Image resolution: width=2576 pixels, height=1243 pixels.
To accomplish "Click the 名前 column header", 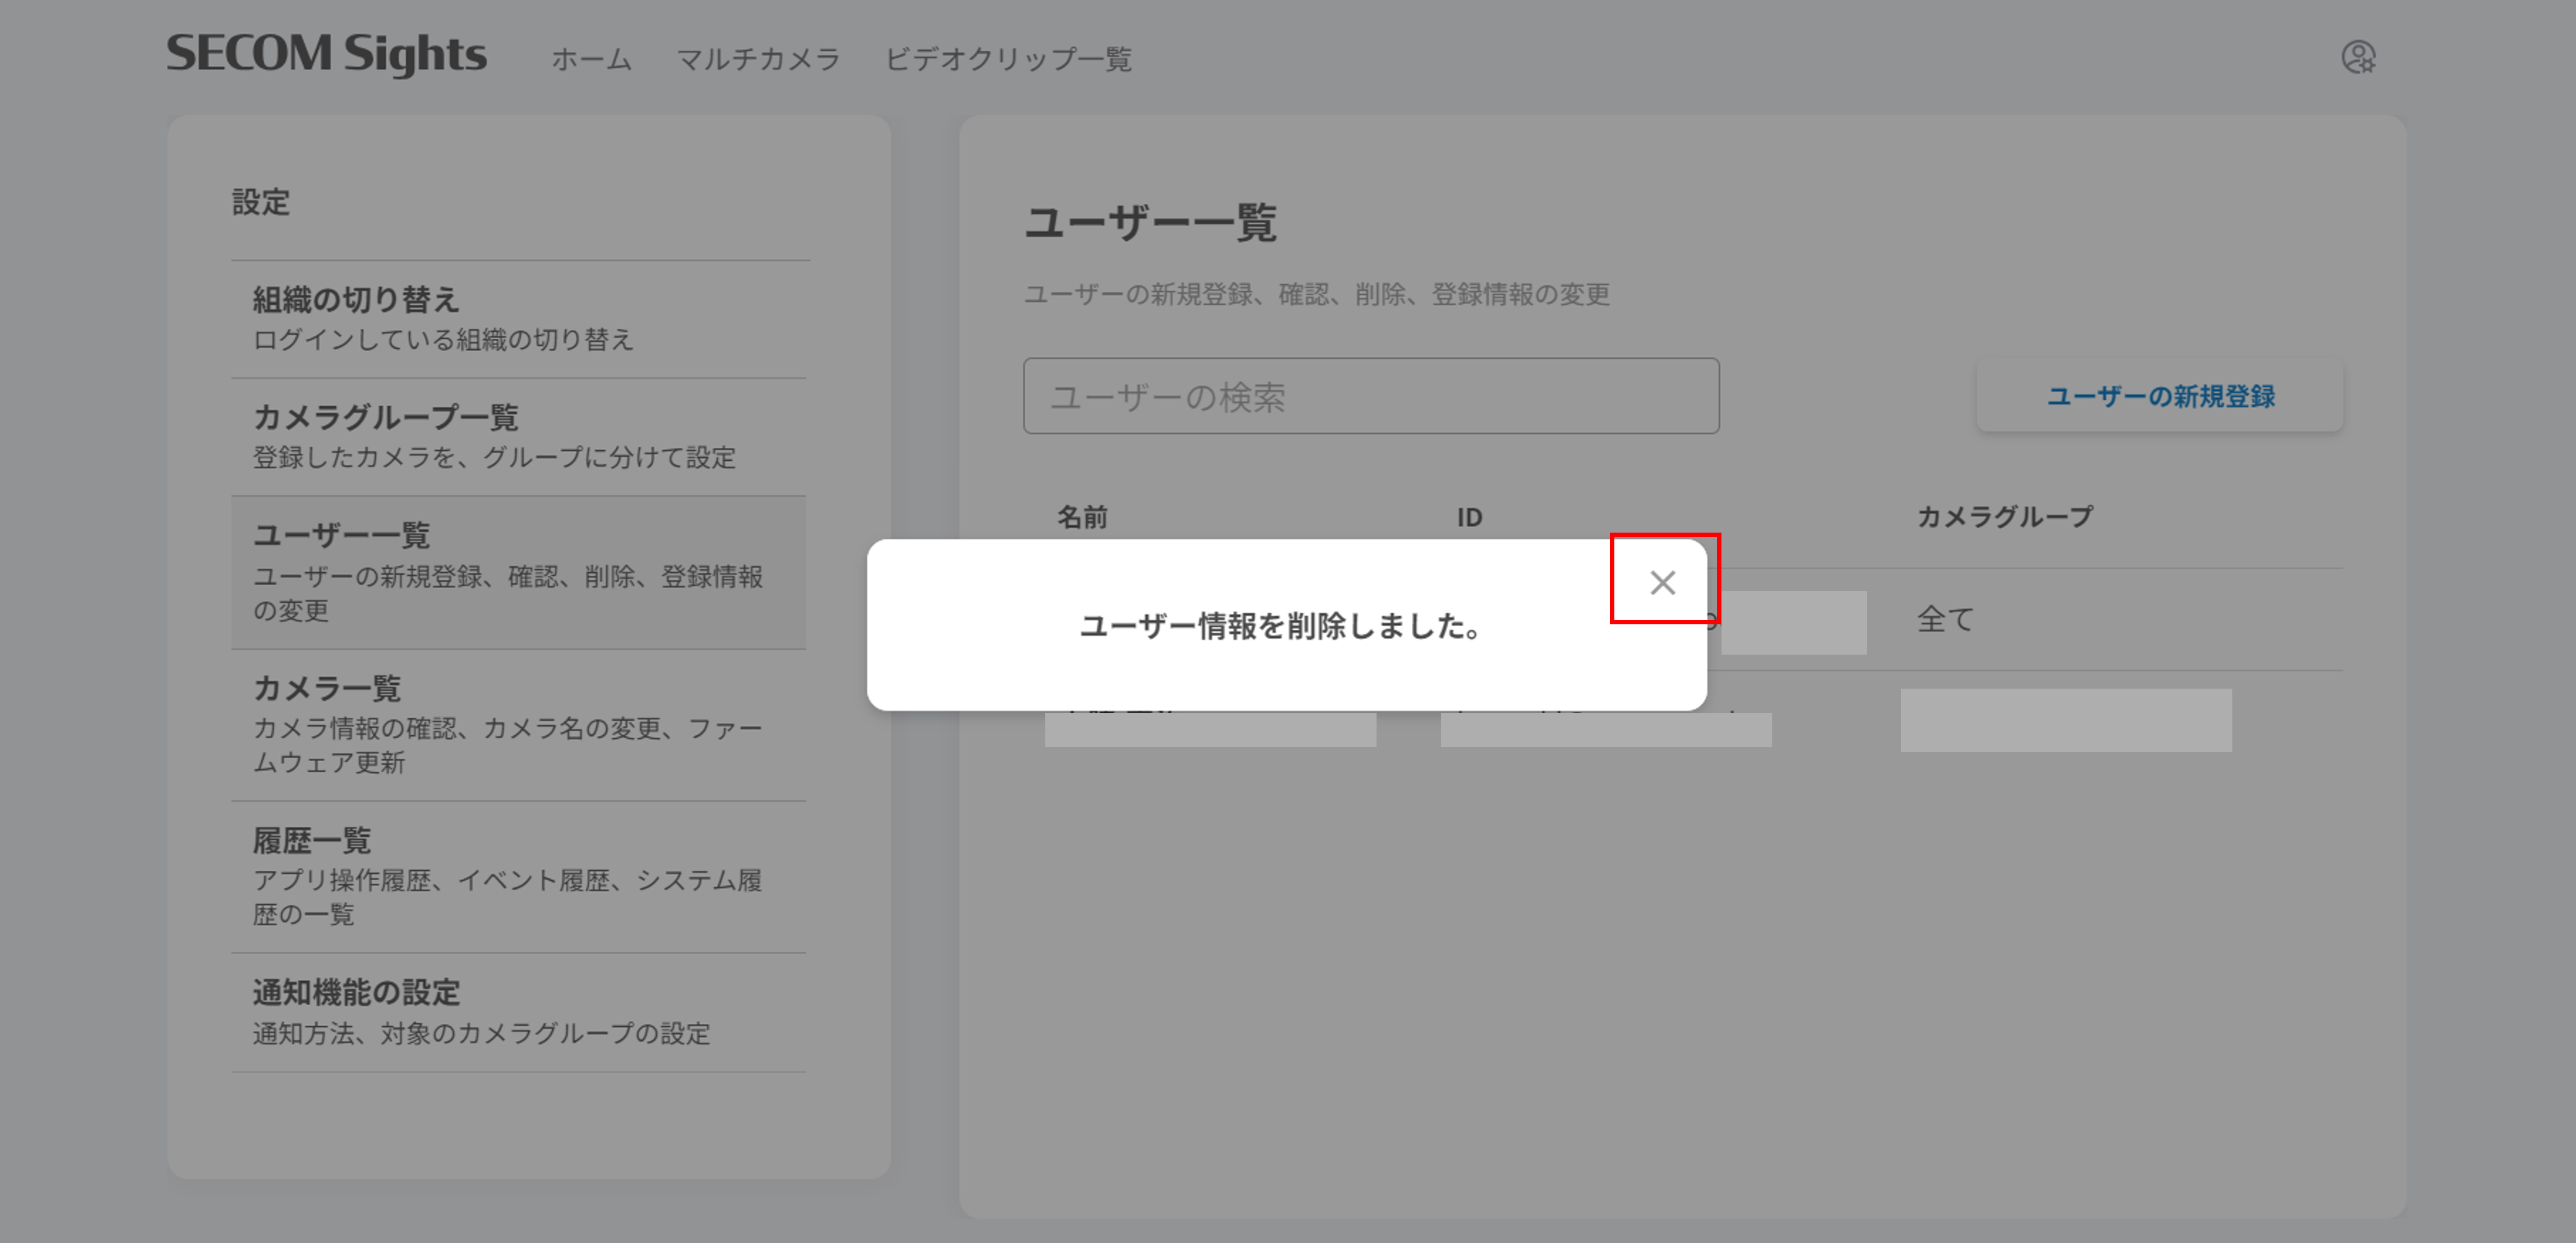I will click(x=1082, y=517).
